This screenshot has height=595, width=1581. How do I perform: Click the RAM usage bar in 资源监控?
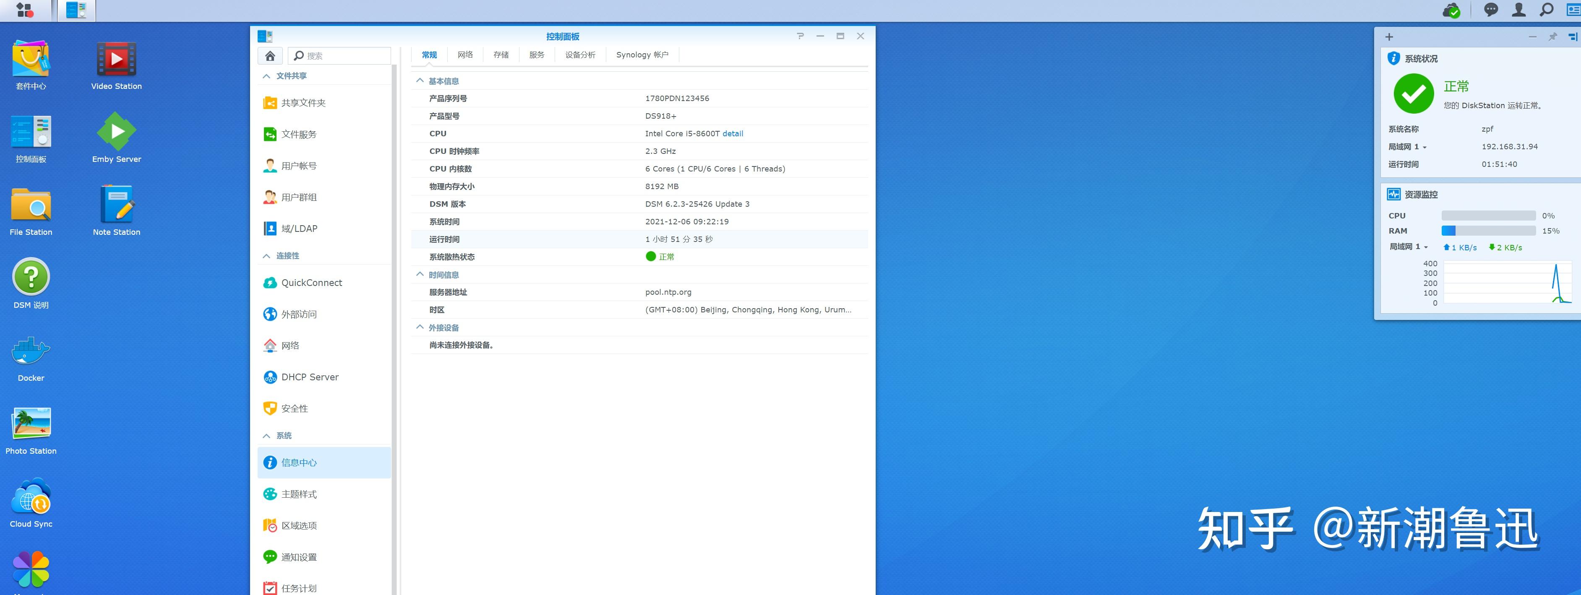(1488, 231)
